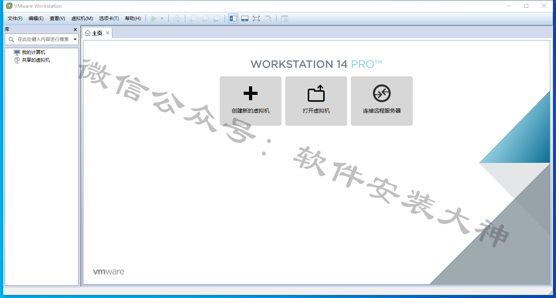The height and width of the screenshot is (298, 556).
Task: Click the search magnifier icon
Action: pyautogui.click(x=11, y=39)
